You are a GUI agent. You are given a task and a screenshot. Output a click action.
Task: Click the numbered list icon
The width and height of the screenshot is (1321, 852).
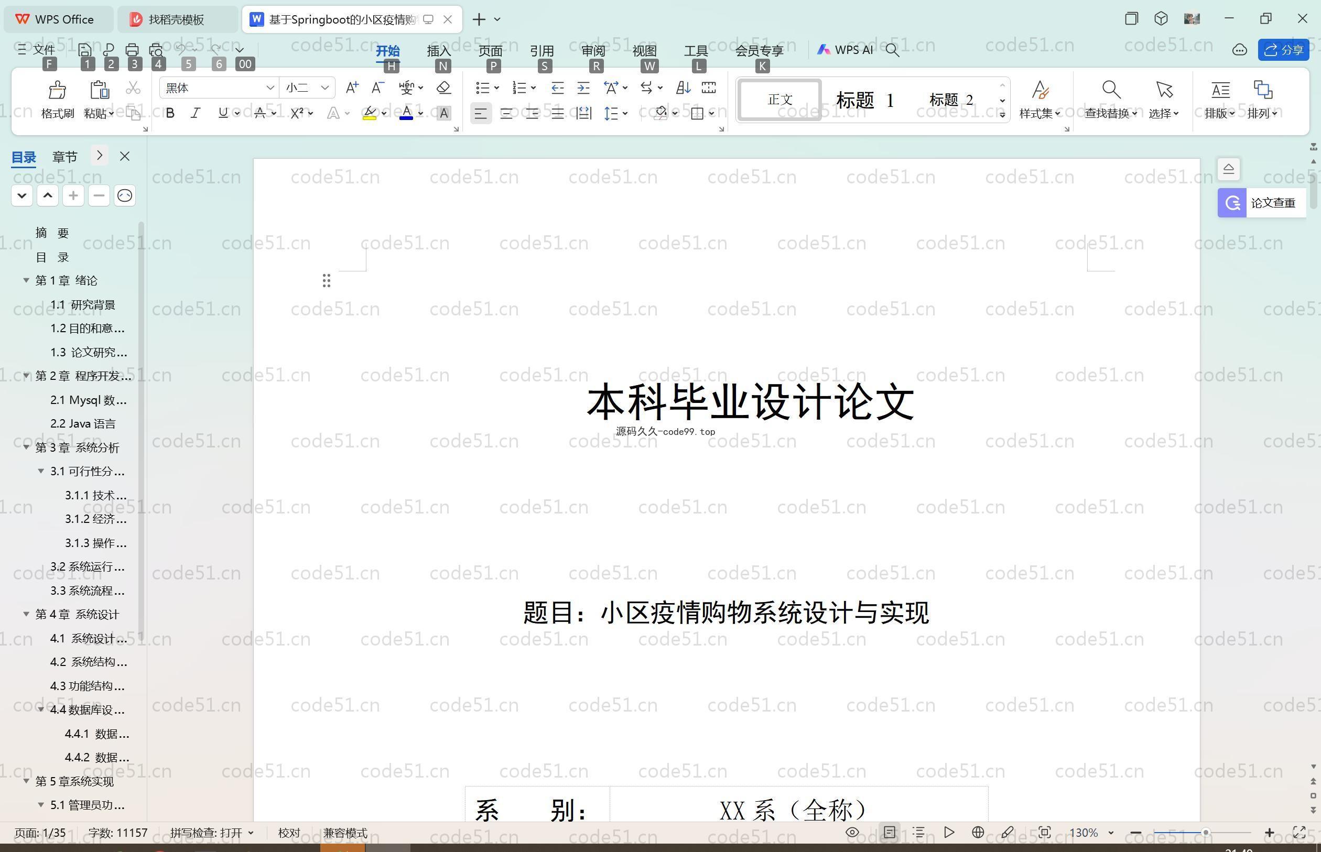pos(519,88)
